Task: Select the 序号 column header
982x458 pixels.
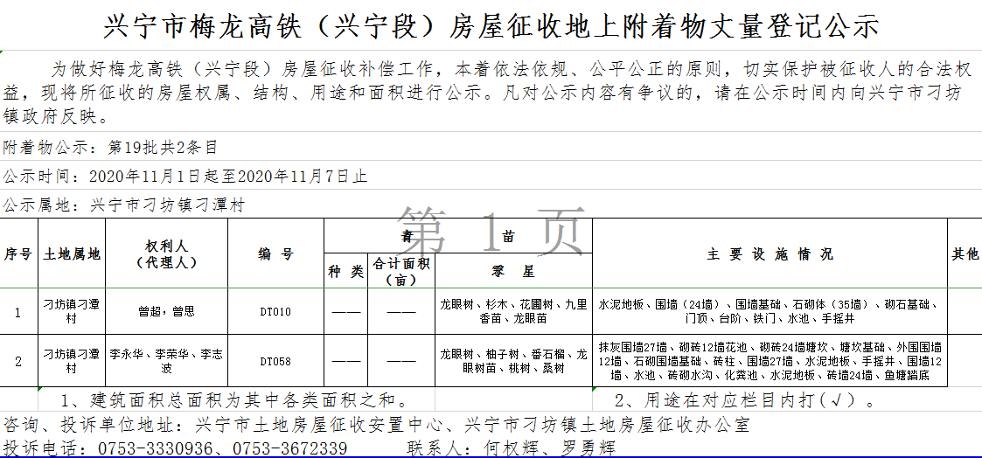Action: click(x=18, y=253)
